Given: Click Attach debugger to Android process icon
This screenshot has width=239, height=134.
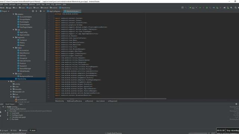Looking at the screenshot, I should pos(217,7).
